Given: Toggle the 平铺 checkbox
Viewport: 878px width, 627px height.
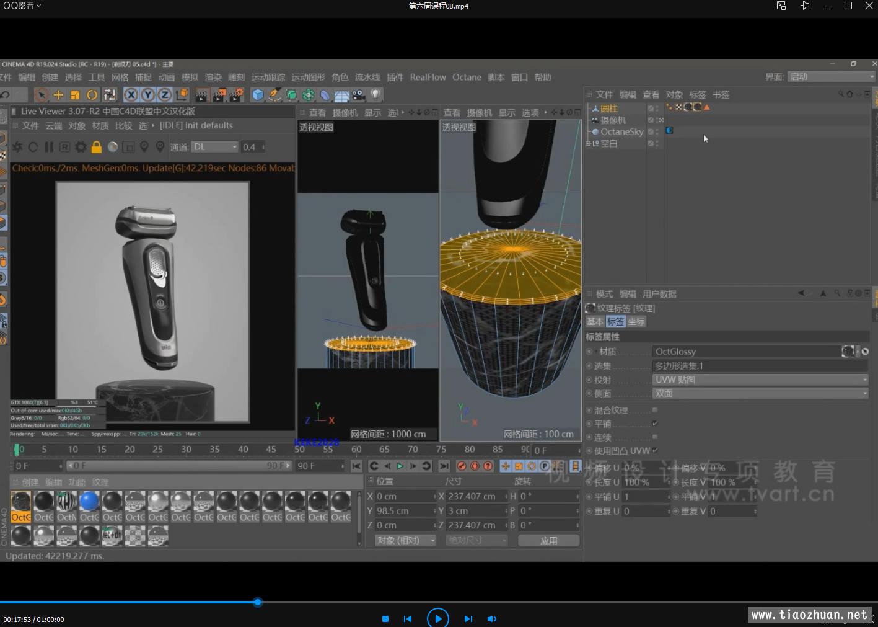Looking at the screenshot, I should click(655, 424).
